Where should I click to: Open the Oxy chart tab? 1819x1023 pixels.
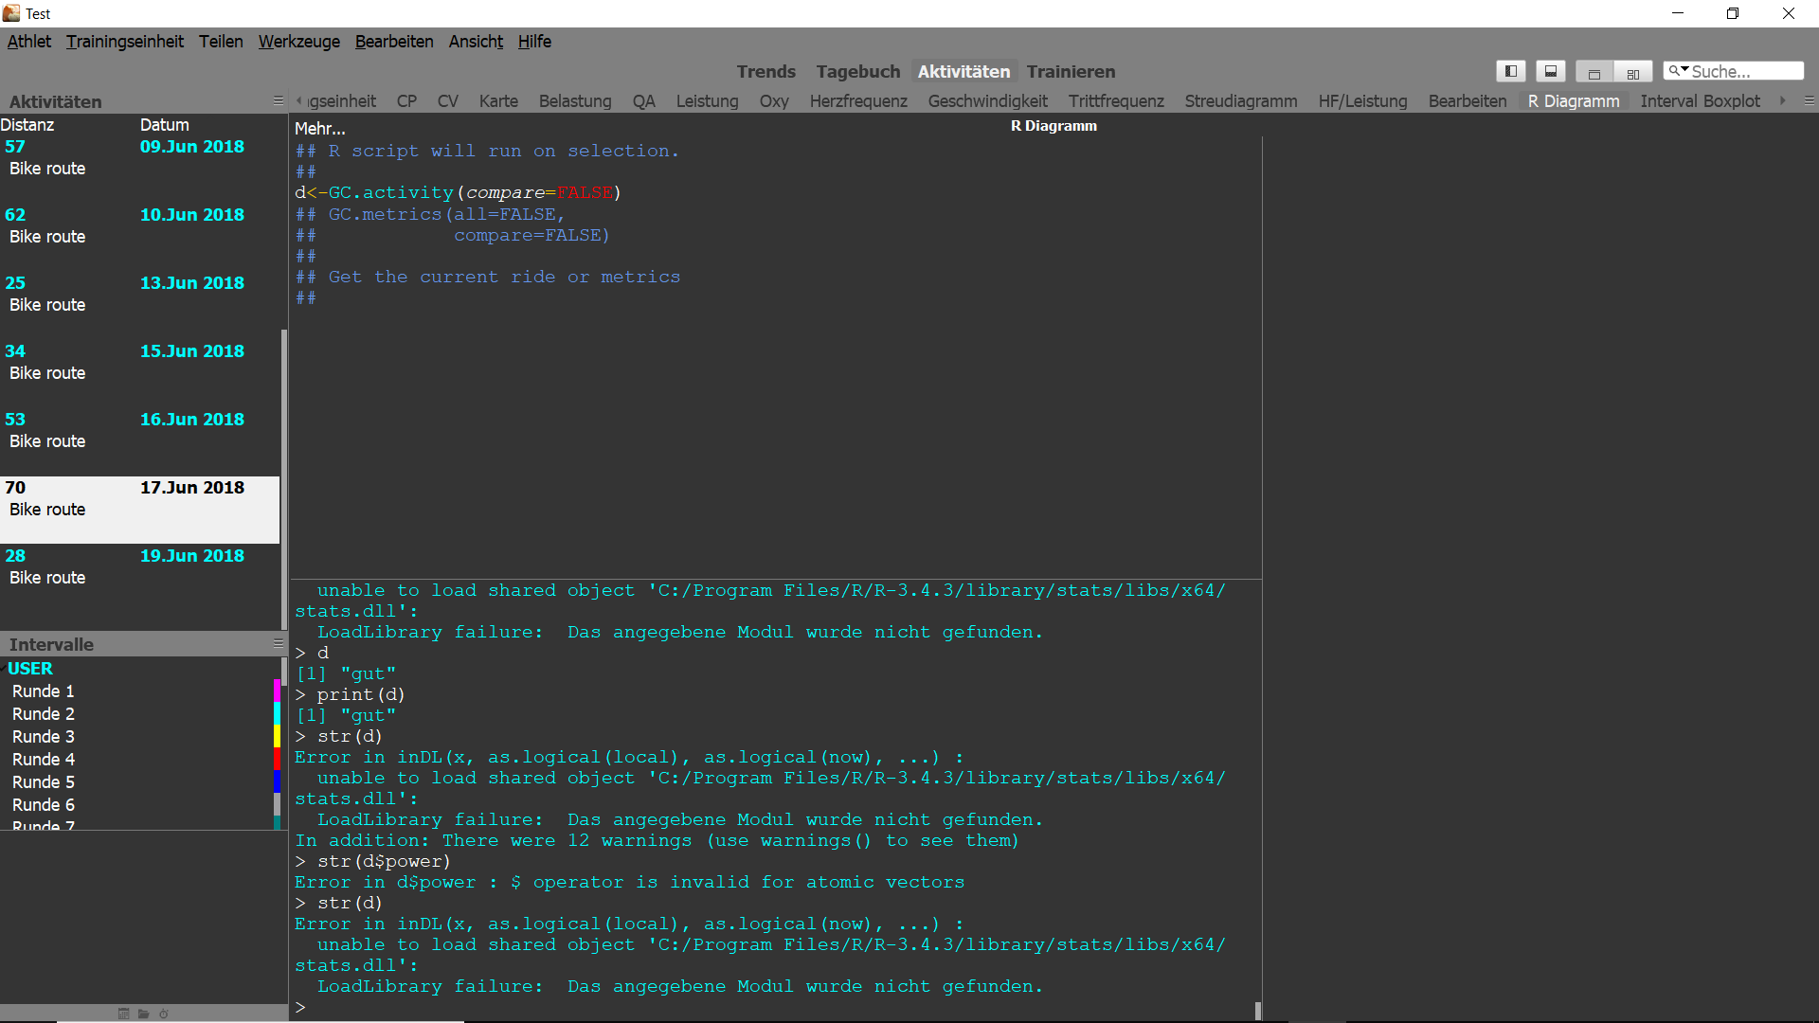(x=774, y=101)
